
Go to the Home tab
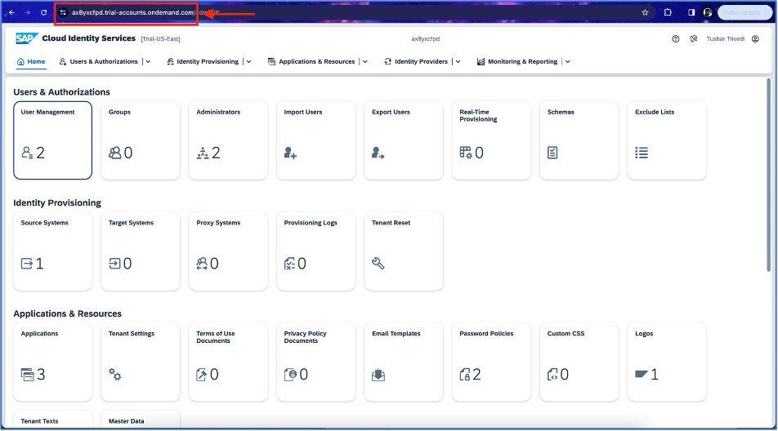[x=31, y=61]
